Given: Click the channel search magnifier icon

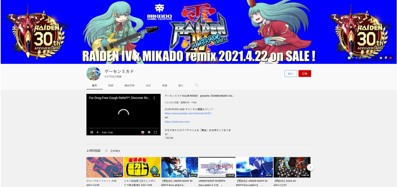Looking at the screenshot, I should pyautogui.click(x=197, y=85).
